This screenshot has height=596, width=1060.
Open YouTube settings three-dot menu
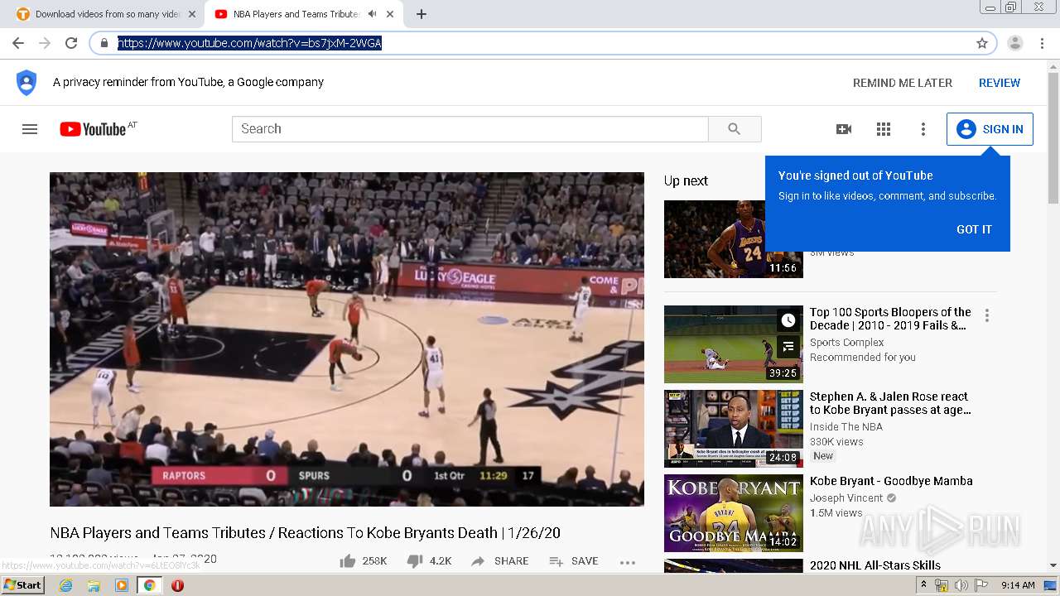coord(923,129)
